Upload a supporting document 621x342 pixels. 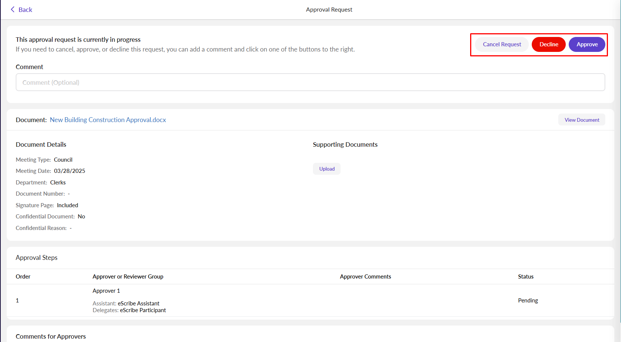tap(327, 169)
